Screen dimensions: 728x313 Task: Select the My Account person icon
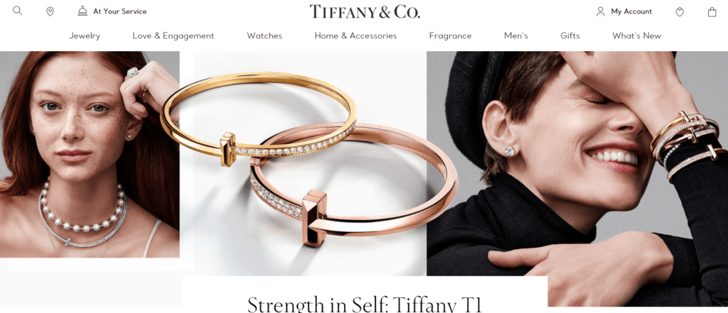pos(600,11)
